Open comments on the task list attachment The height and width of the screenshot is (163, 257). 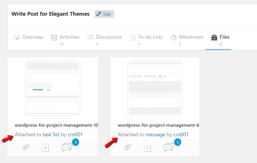[x=67, y=148]
